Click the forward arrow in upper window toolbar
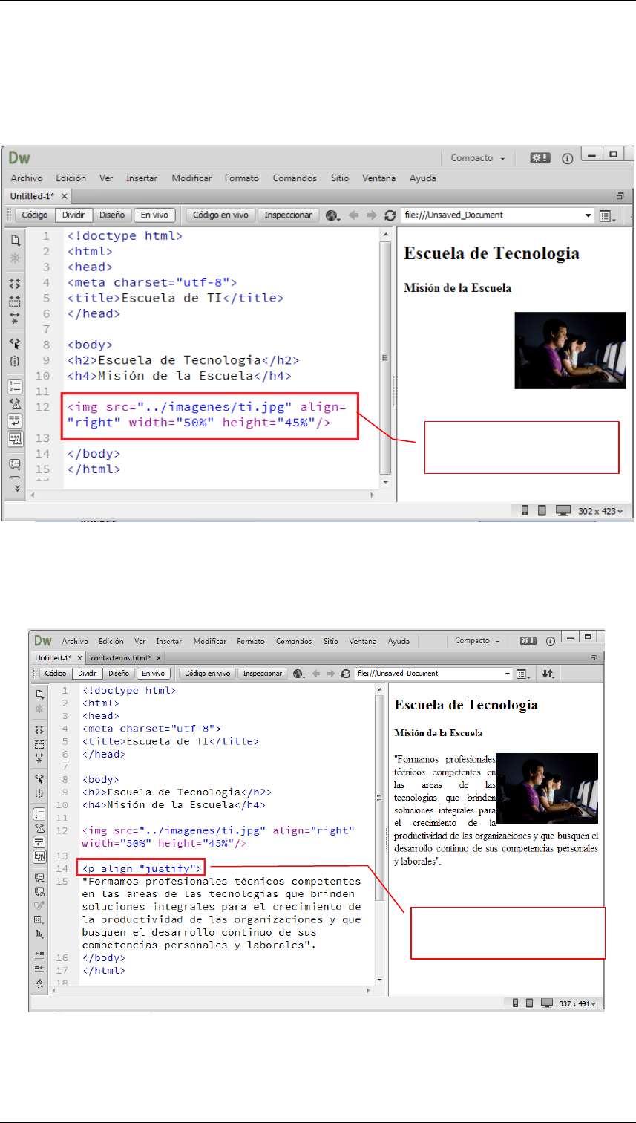This screenshot has height=1123, width=636. coord(372,215)
